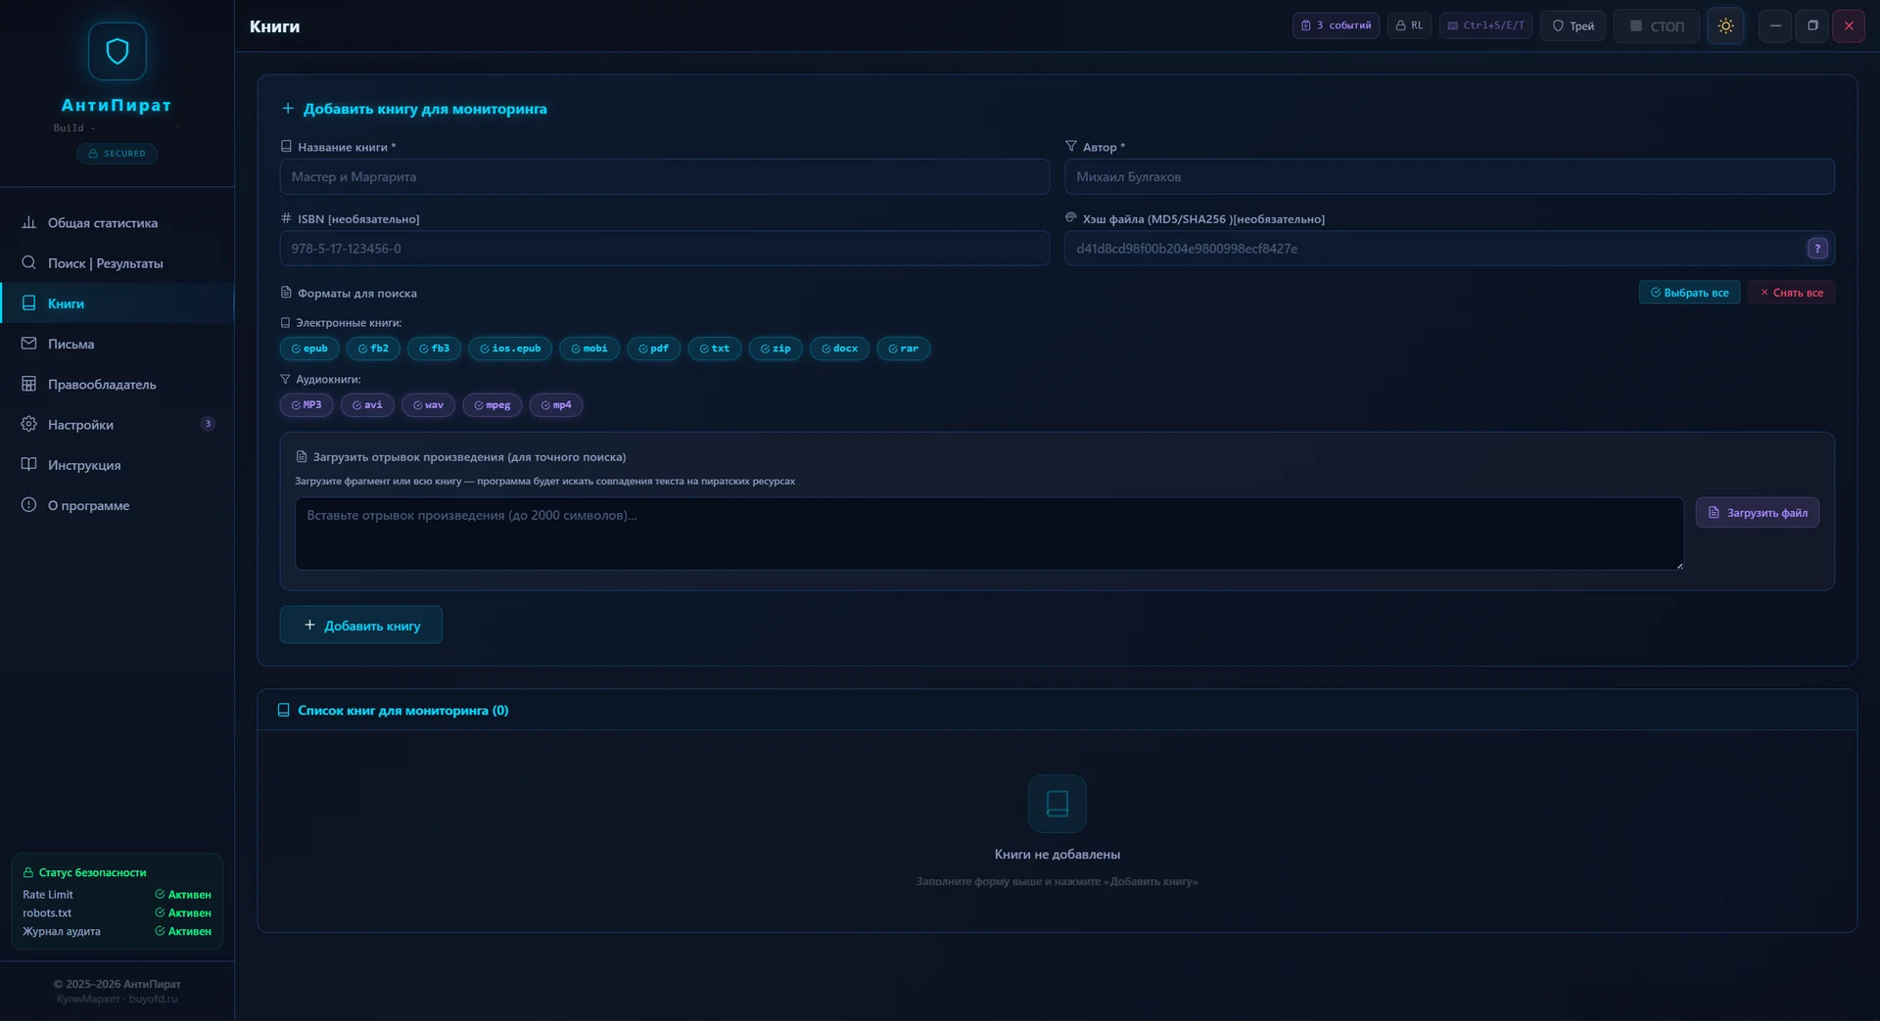
Task: Click the СТОП button
Action: pos(1657,26)
